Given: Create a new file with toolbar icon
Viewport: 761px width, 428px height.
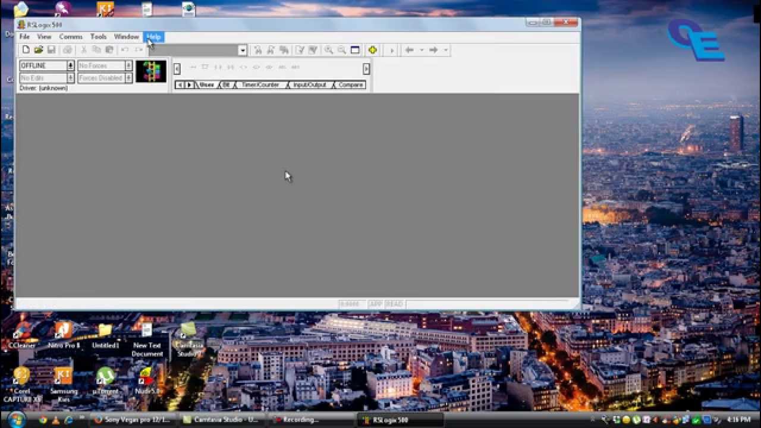Looking at the screenshot, I should 26,50.
